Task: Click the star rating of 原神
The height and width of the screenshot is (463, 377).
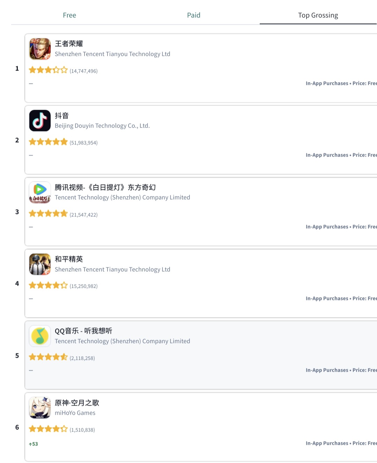Action: point(48,429)
